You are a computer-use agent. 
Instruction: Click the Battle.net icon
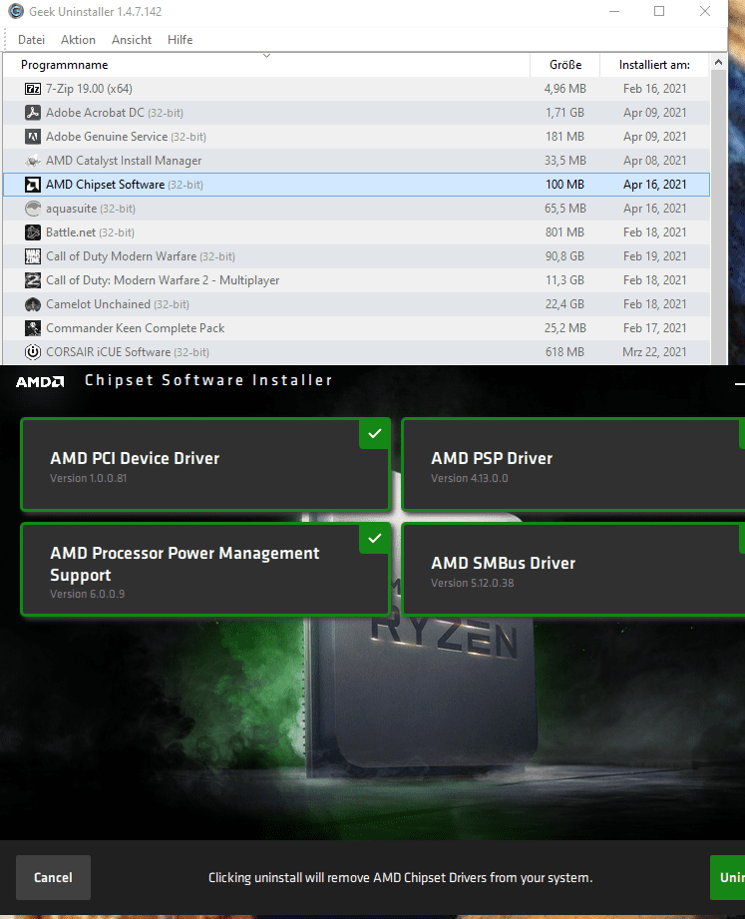pyautogui.click(x=33, y=232)
